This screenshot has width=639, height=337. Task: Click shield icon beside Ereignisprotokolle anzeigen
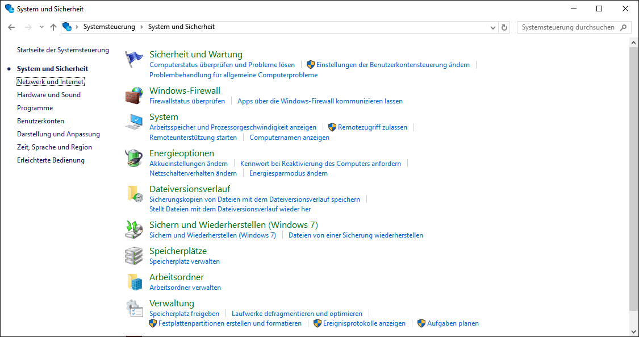pos(318,323)
